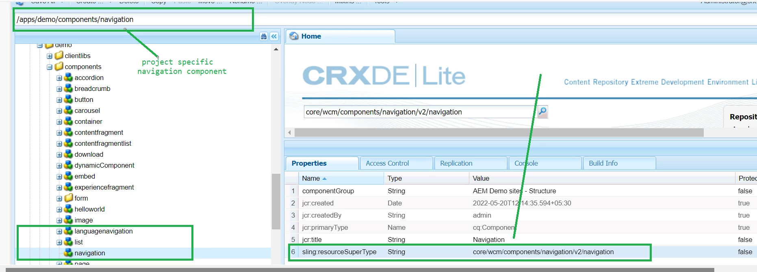Click the home panel horizontal scrollbar
The image size is (757, 272).
tap(499, 133)
